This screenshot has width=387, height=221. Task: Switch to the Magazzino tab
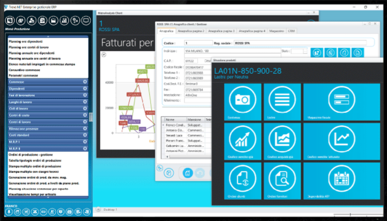(277, 31)
